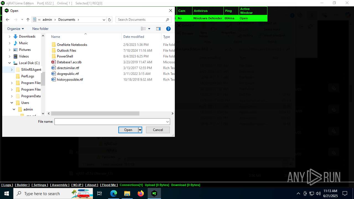Image resolution: width=354 pixels, height=199 pixels.
Task: Collapse the Local Disk (C:) node
Action: (x=10, y=63)
